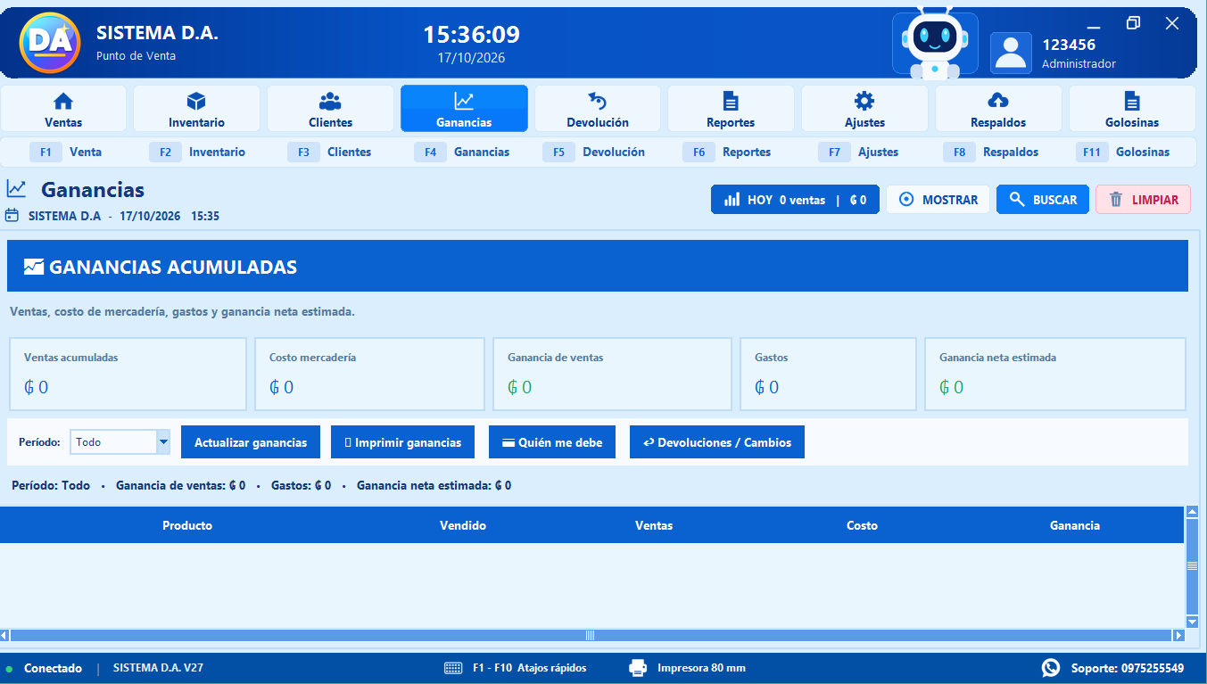Viewport: 1207px width, 684px height.
Task: Open Clientes via the people icon
Action: point(330,101)
